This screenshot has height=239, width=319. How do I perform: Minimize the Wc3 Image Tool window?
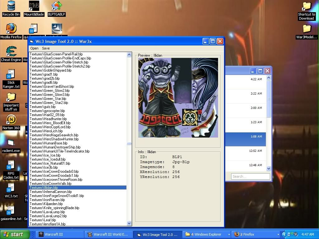click(206, 41)
